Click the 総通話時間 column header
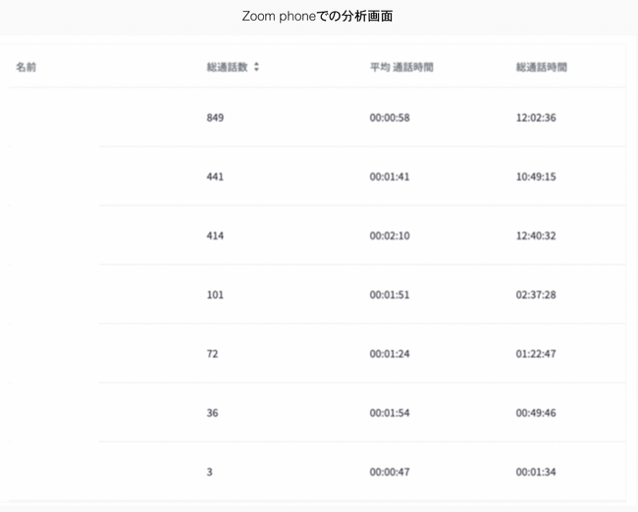The width and height of the screenshot is (638, 512). (541, 68)
